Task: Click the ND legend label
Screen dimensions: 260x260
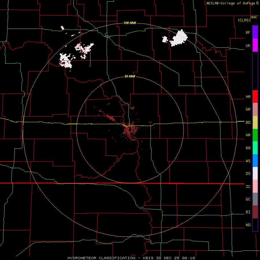Action: tap(248, 225)
